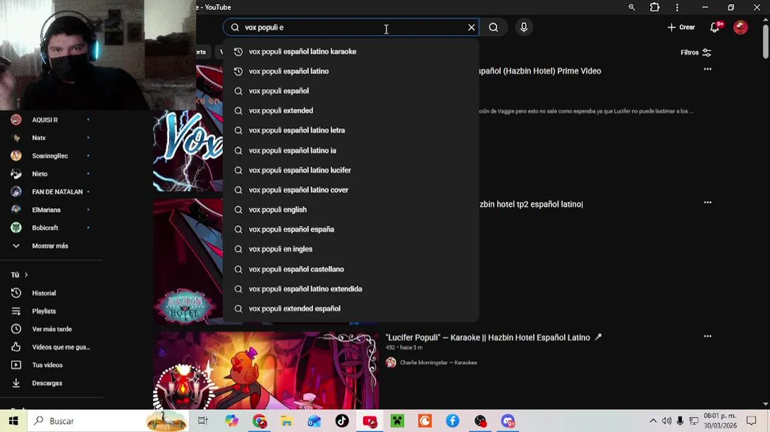
Task: Open ElMariana subscription channel
Action: (x=51, y=210)
